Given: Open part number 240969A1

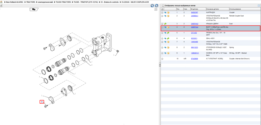Looking at the screenshot, I should tap(195, 16).
